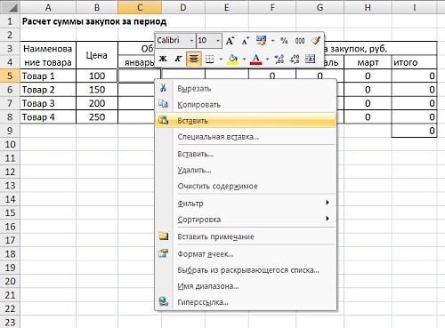Image resolution: width=445 pixels, height=328 pixels.
Task: Open the Calibri font name dropdown
Action: pos(191,41)
